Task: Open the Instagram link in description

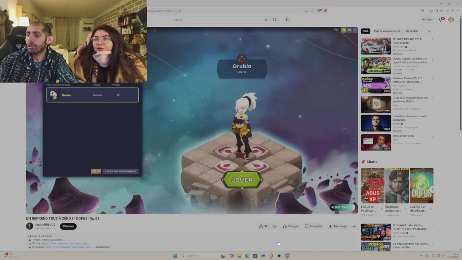Action: [69, 247]
